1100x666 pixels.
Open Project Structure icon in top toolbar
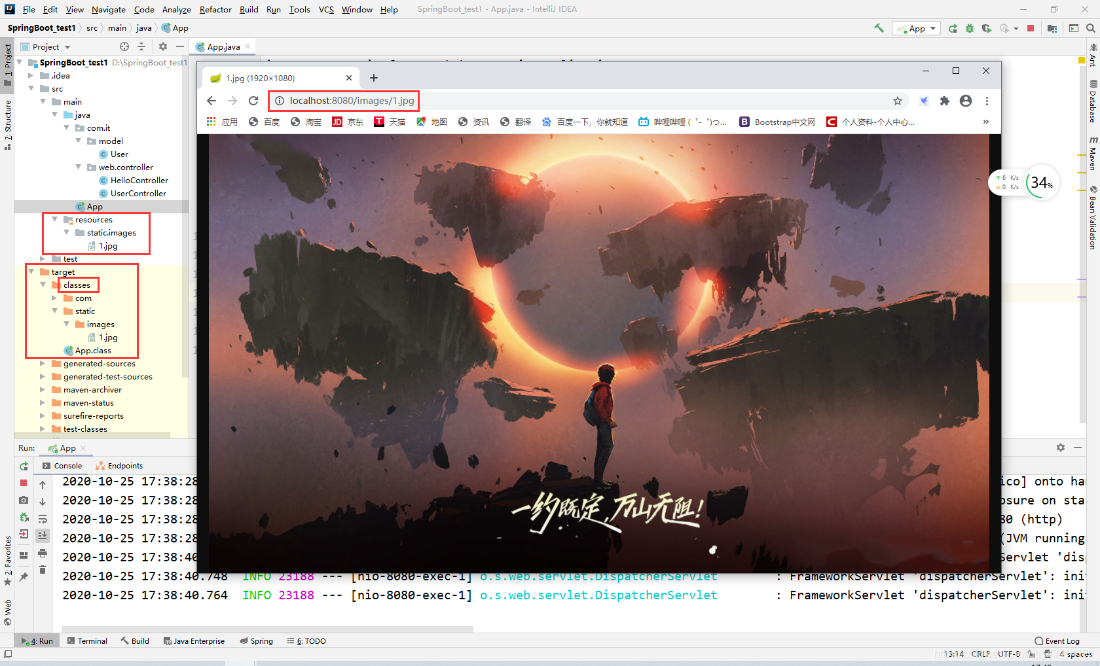click(1052, 28)
